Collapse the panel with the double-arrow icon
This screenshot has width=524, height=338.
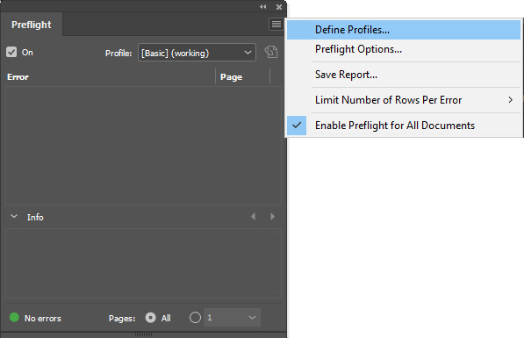coord(263,7)
